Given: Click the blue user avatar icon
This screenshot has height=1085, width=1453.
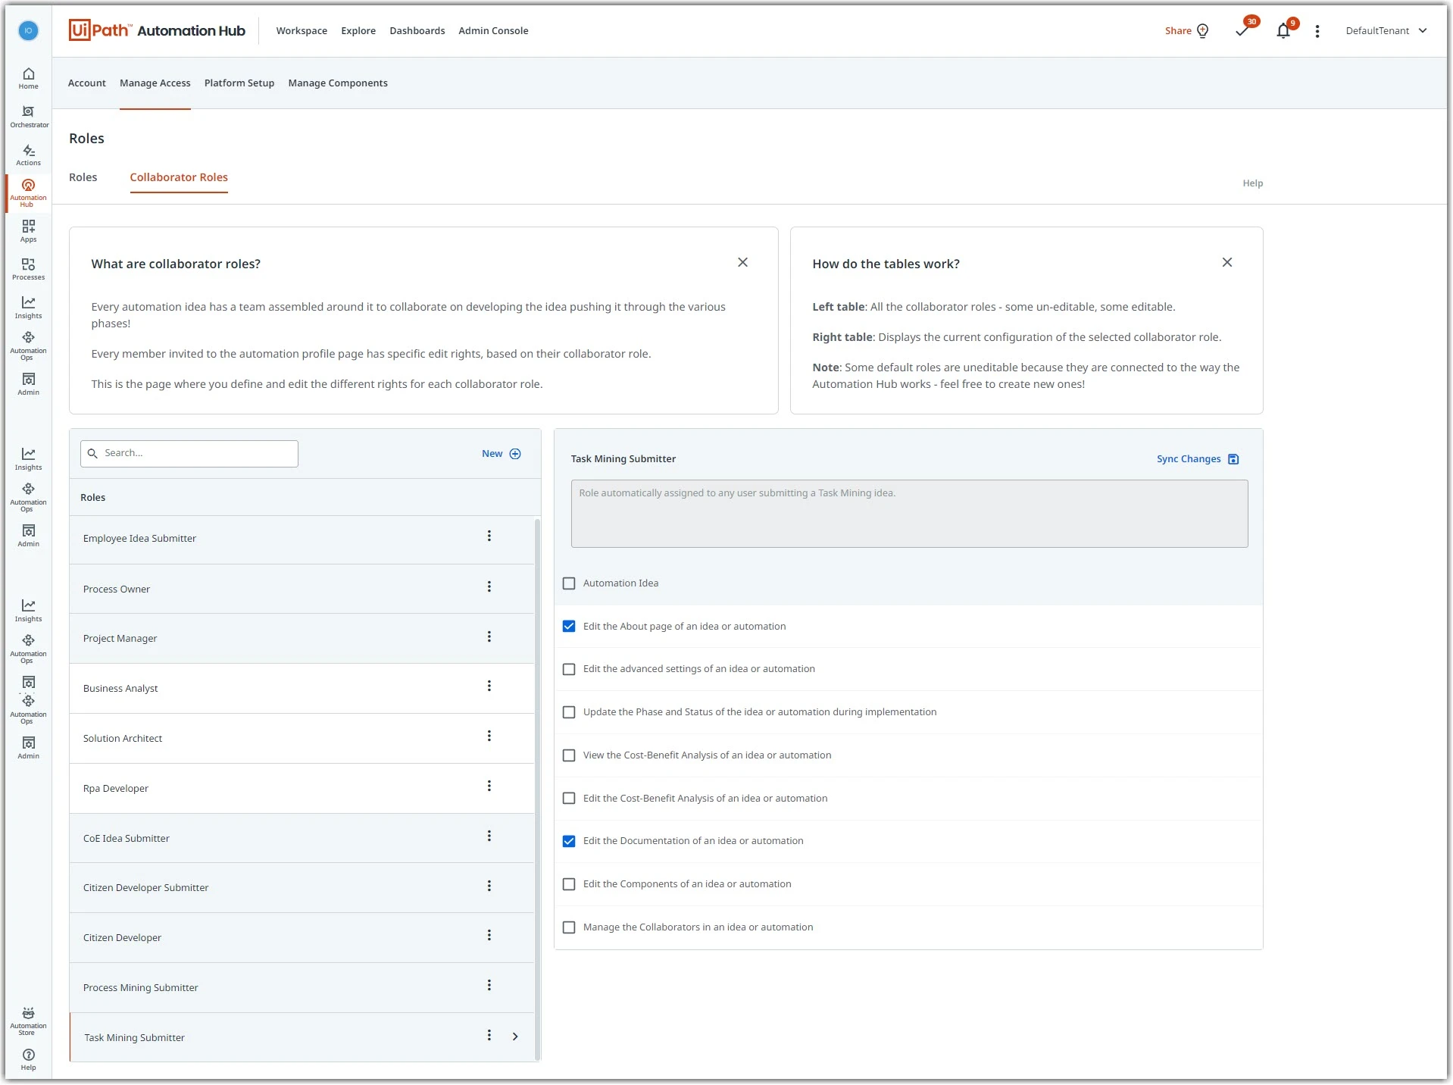Looking at the screenshot, I should (28, 30).
